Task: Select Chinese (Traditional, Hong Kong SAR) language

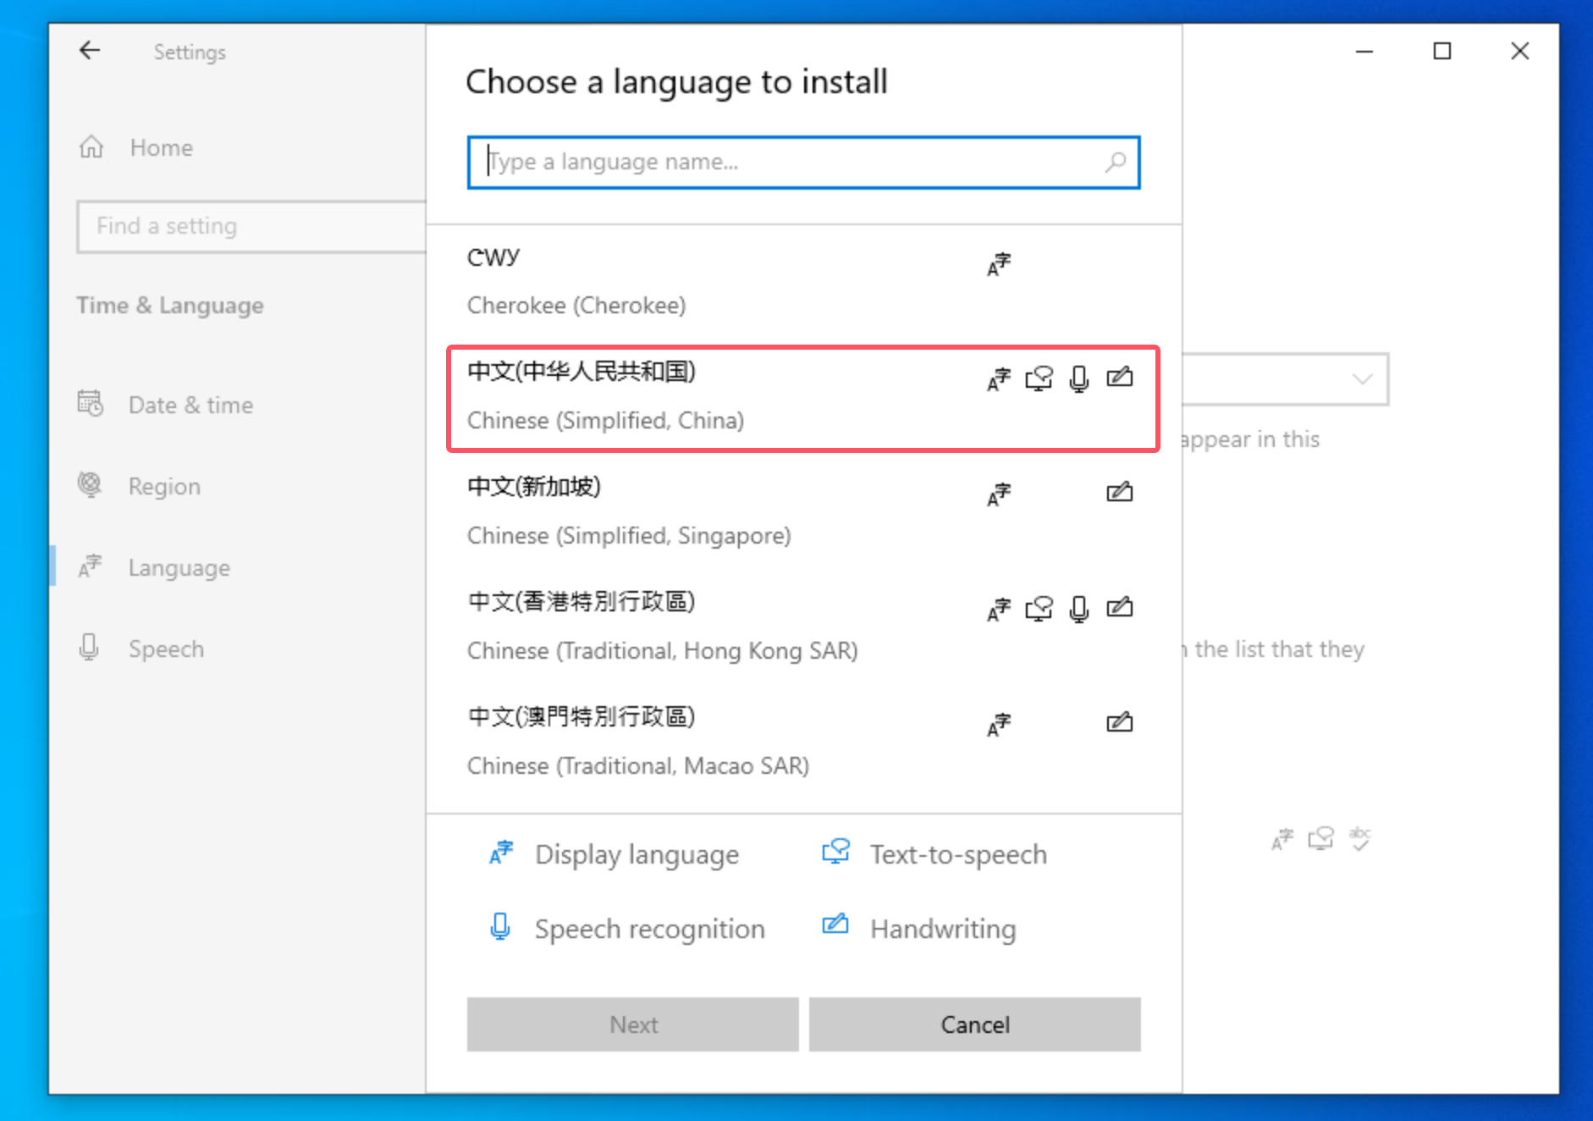Action: click(x=662, y=626)
